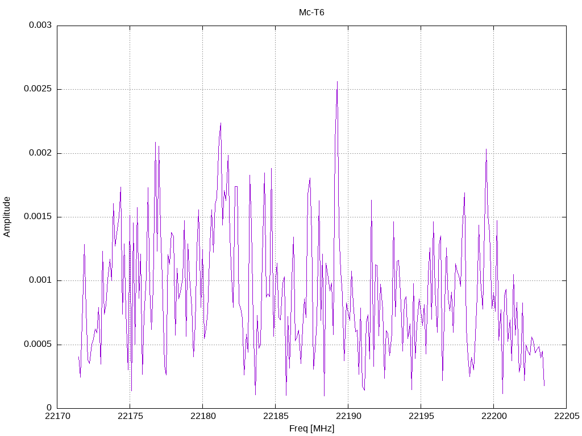Click the Freq [MHz] x-axis label

coord(311,429)
